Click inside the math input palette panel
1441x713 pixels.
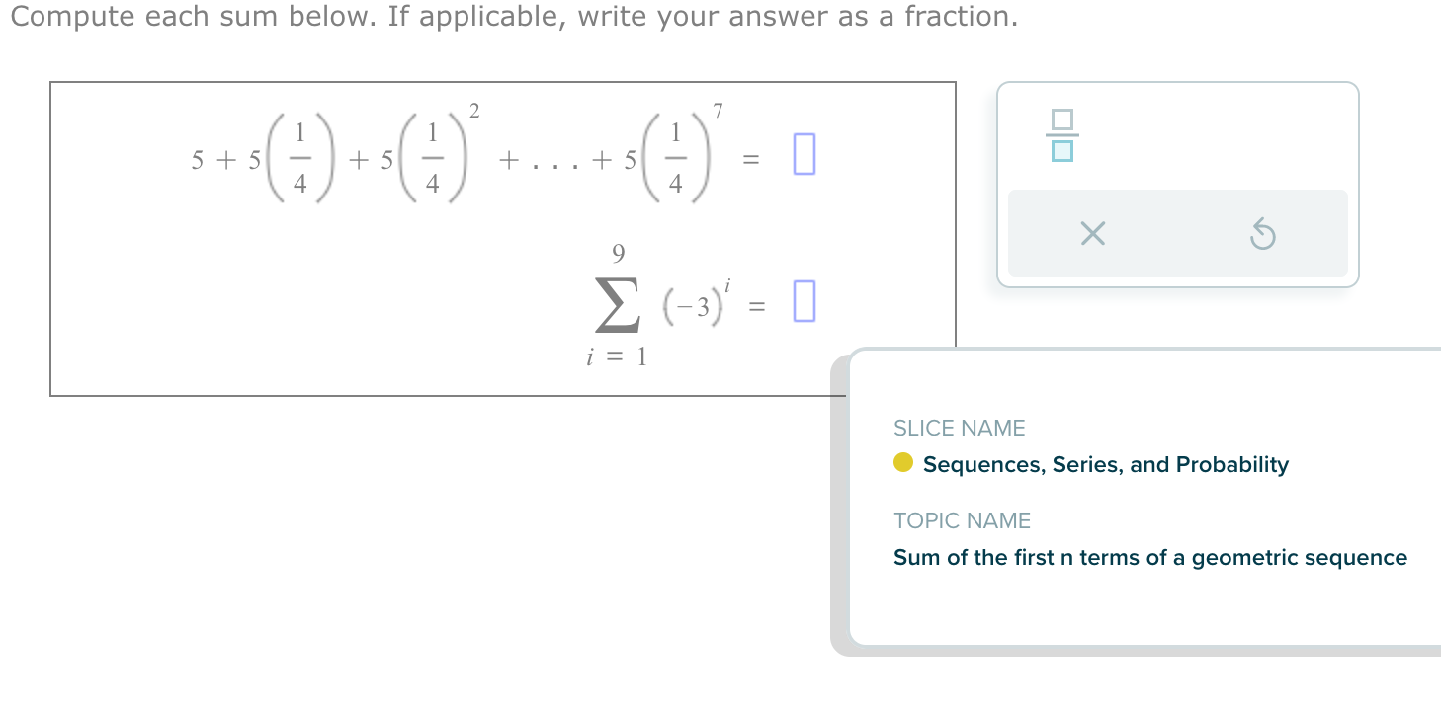click(x=1176, y=183)
